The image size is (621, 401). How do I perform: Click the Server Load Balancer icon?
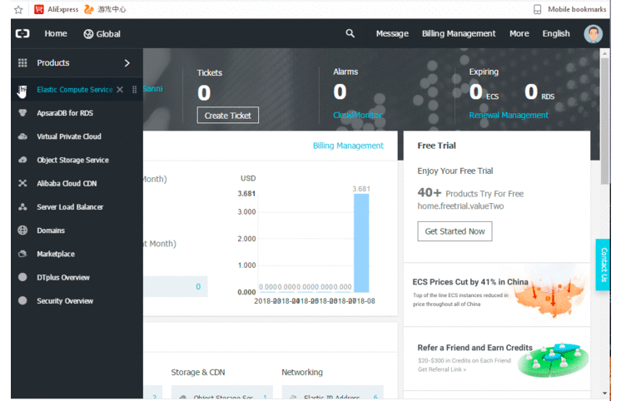pyautogui.click(x=22, y=206)
